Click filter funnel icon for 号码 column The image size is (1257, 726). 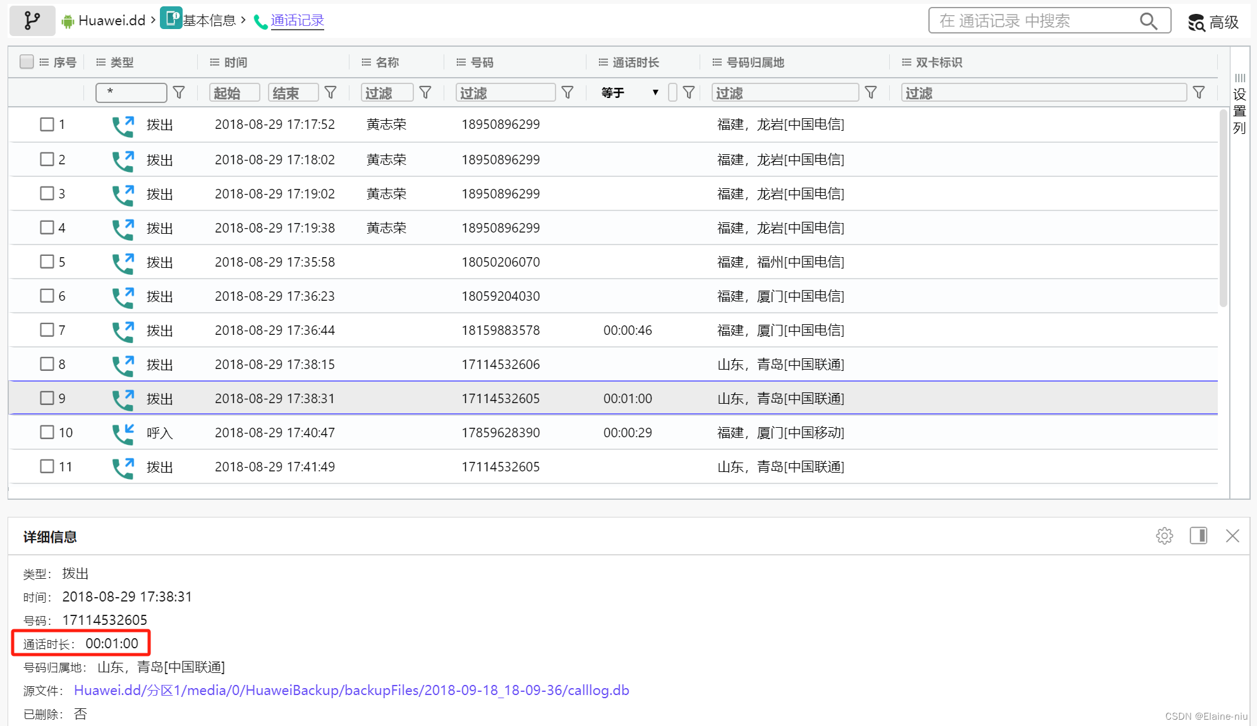tap(568, 93)
